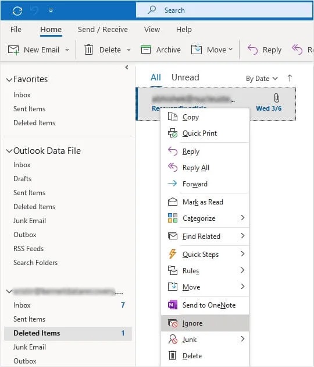The image size is (314, 367).
Task: Select Reply in the context menu
Action: click(x=205, y=151)
